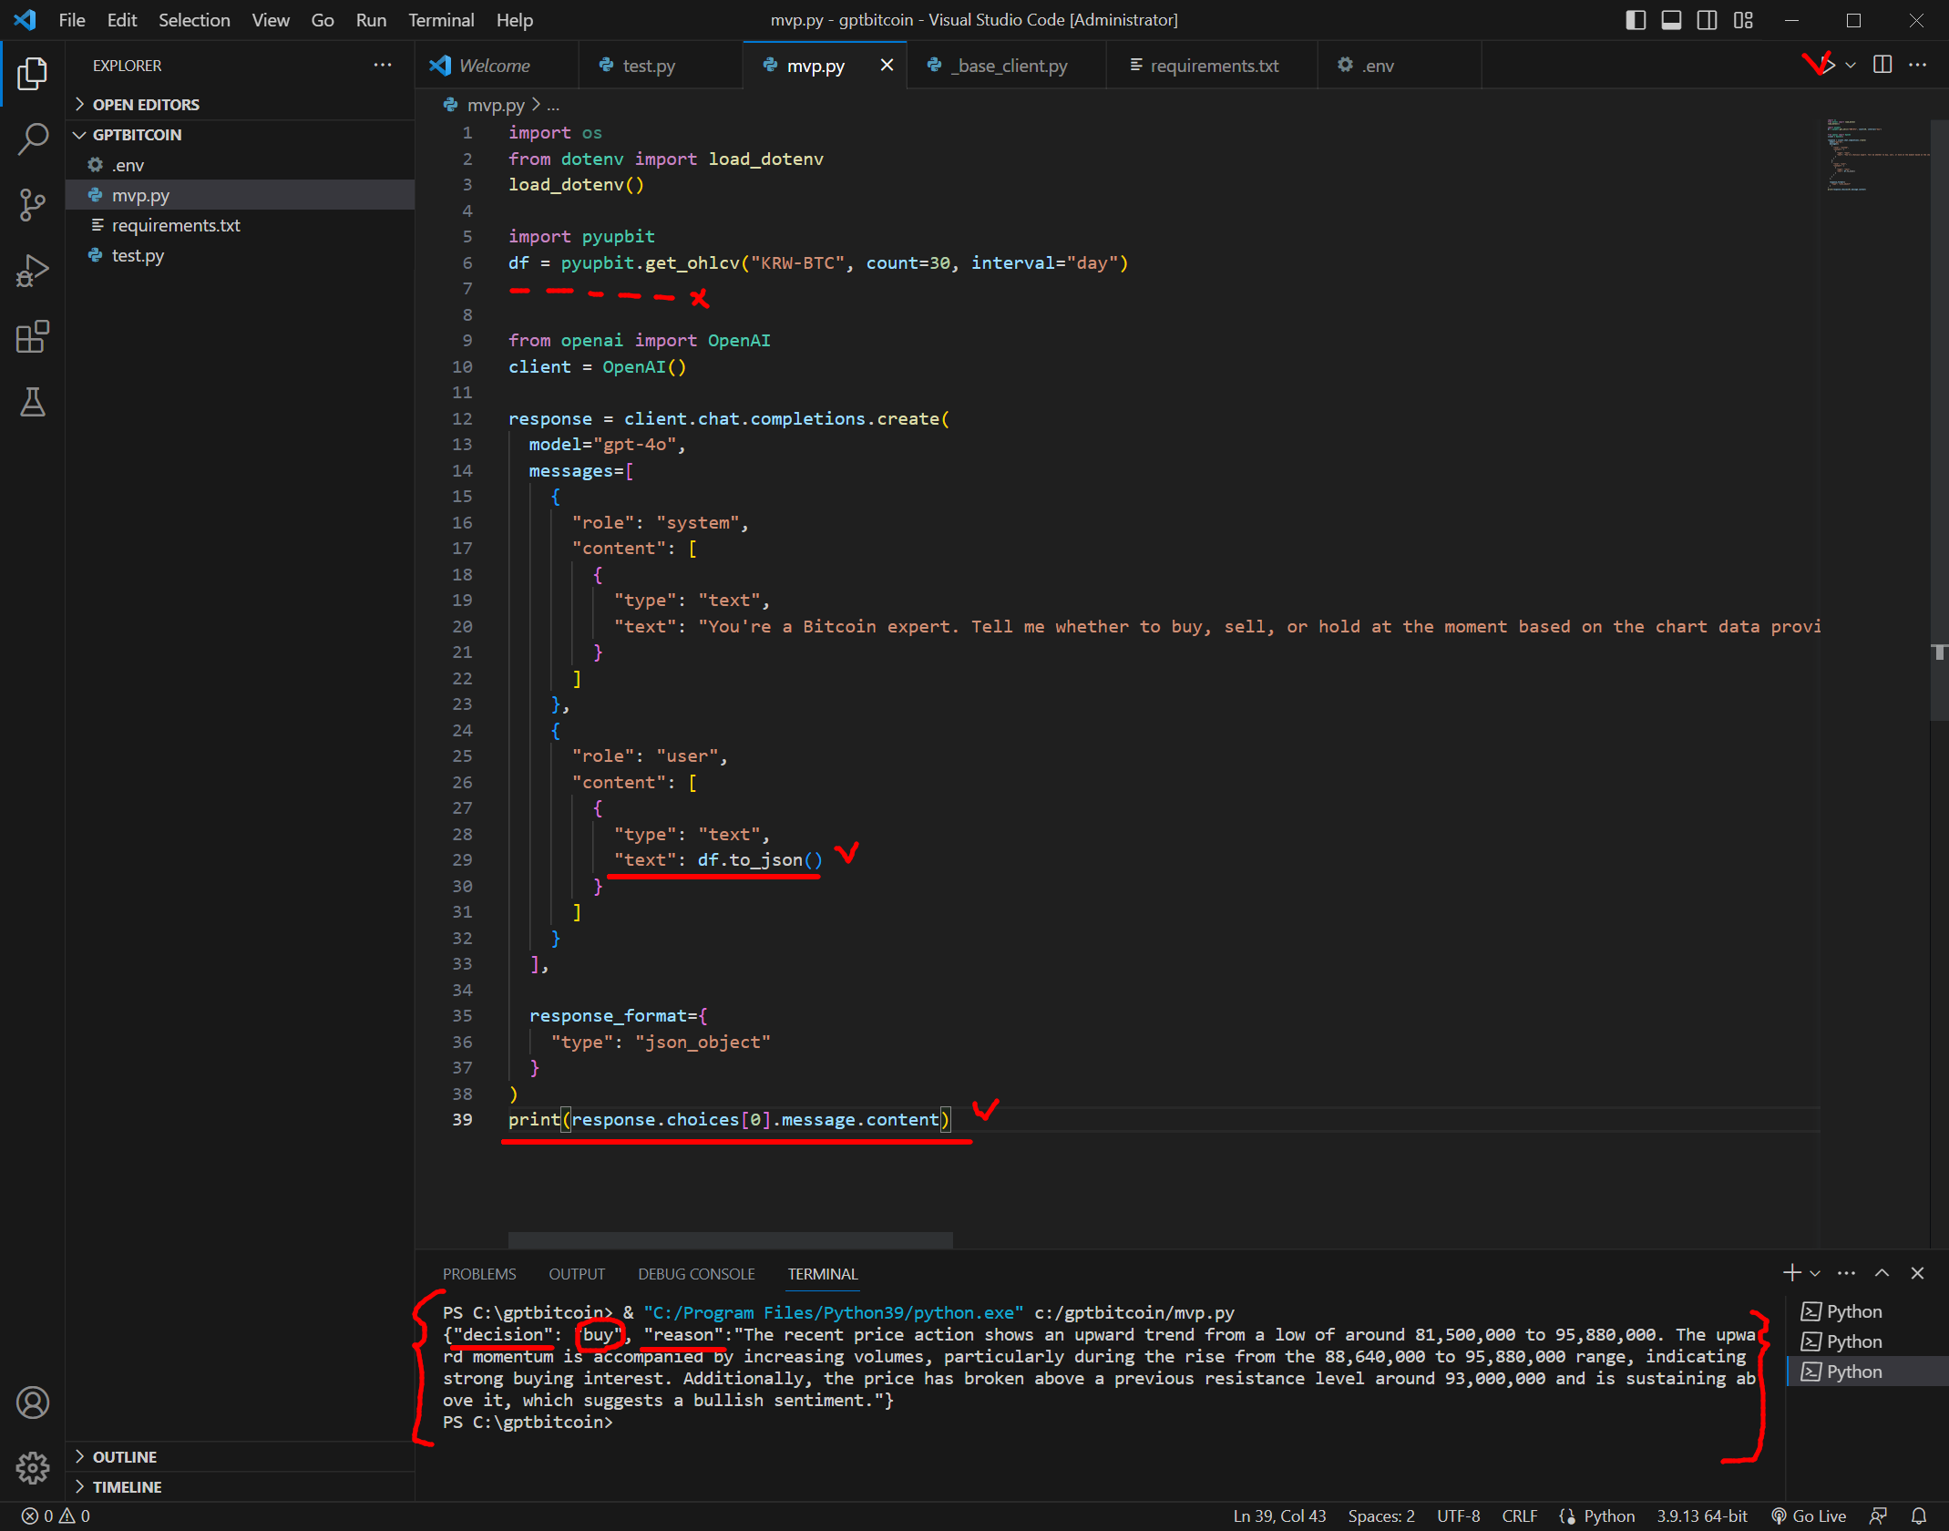Image resolution: width=1949 pixels, height=1531 pixels.
Task: Click the Split Editor Right icon
Action: [x=1882, y=65]
